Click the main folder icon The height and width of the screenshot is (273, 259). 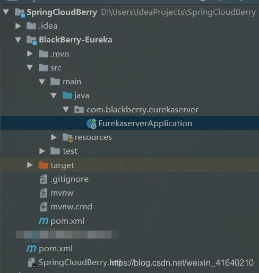pyautogui.click(x=55, y=82)
